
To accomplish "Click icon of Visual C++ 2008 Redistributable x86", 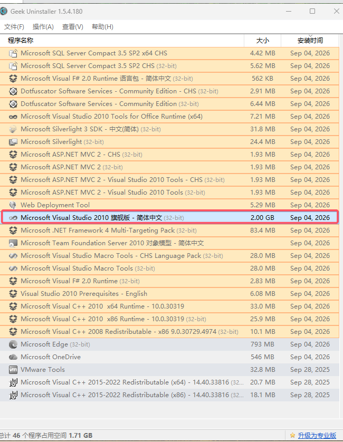I will [13, 331].
